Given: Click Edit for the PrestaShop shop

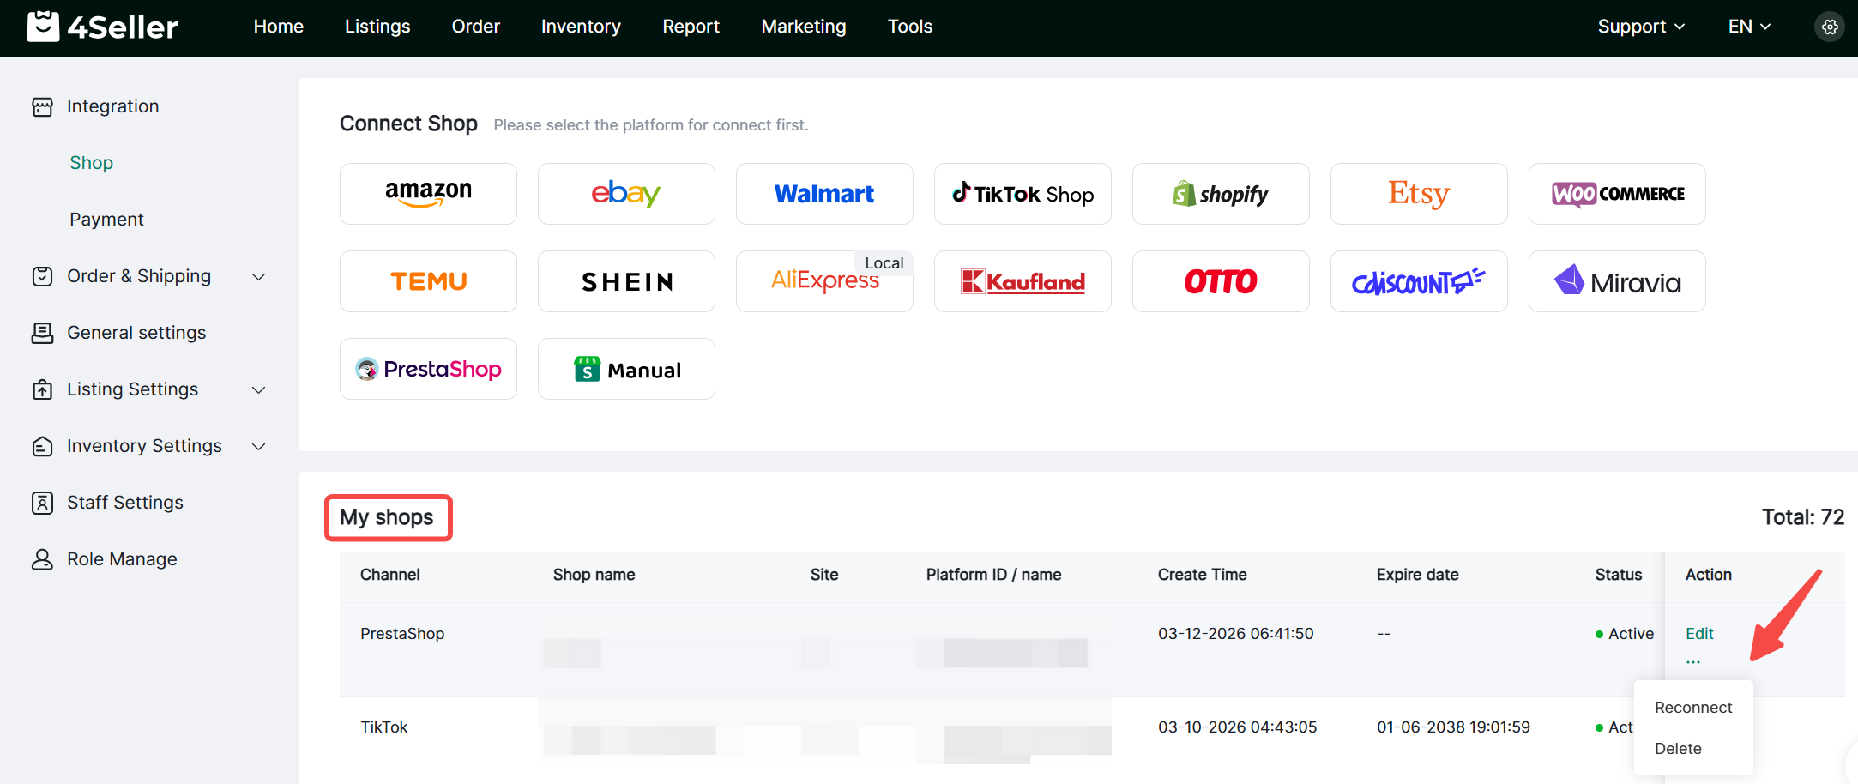Looking at the screenshot, I should 1698,634.
